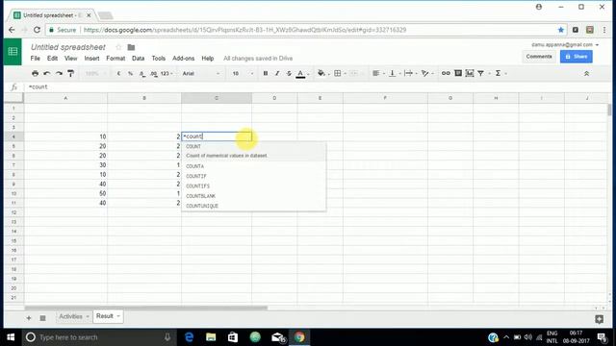Select COUNTIFS from function suggestions
The height and width of the screenshot is (346, 616).
(x=254, y=185)
